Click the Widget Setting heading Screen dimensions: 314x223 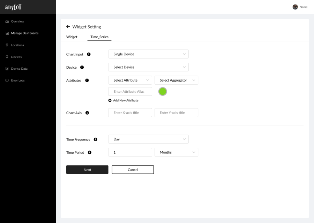(87, 27)
